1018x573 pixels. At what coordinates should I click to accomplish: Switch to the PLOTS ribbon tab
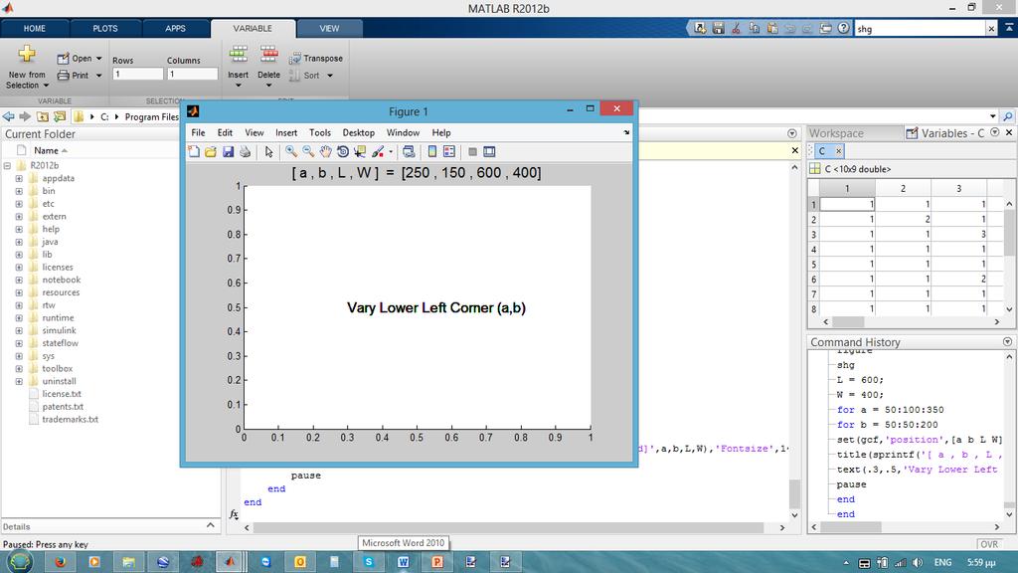[x=105, y=29]
